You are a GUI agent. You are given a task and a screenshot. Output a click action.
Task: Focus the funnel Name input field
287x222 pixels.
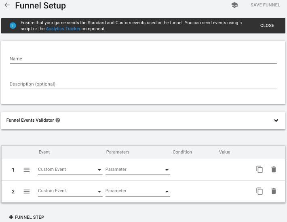point(143,59)
